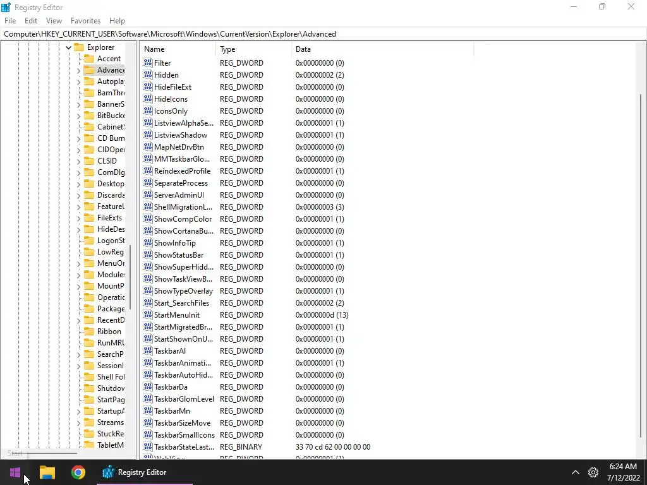The height and width of the screenshot is (485, 647).
Task: Click the DWORD icon beside ShowStatusBar
Action: 148,254
